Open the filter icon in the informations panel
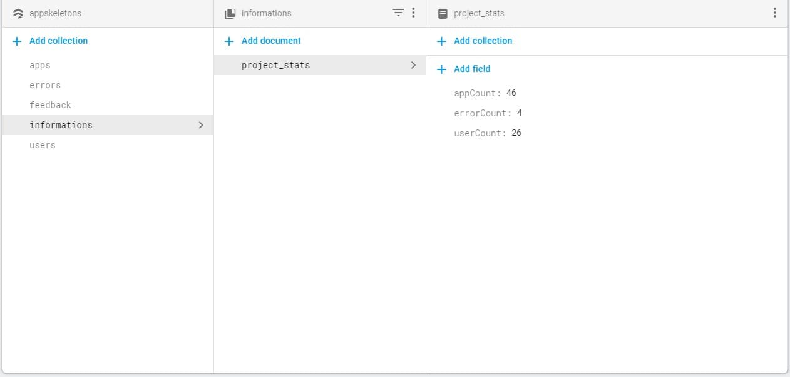790x377 pixels. point(398,13)
